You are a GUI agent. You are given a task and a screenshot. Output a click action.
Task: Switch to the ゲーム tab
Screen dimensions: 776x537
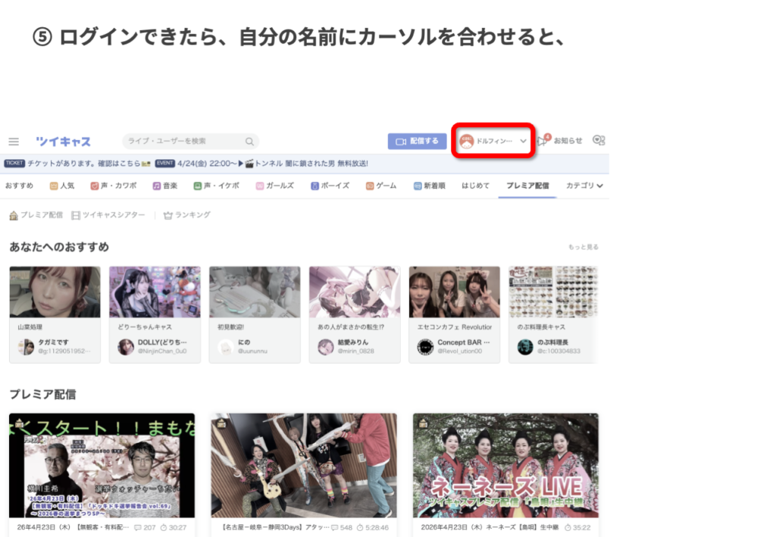point(380,186)
